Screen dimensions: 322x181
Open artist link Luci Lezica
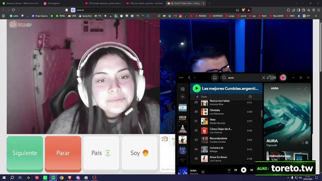click(x=215, y=161)
